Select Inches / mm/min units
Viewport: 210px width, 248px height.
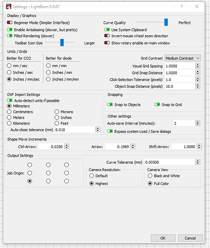(x=48, y=79)
